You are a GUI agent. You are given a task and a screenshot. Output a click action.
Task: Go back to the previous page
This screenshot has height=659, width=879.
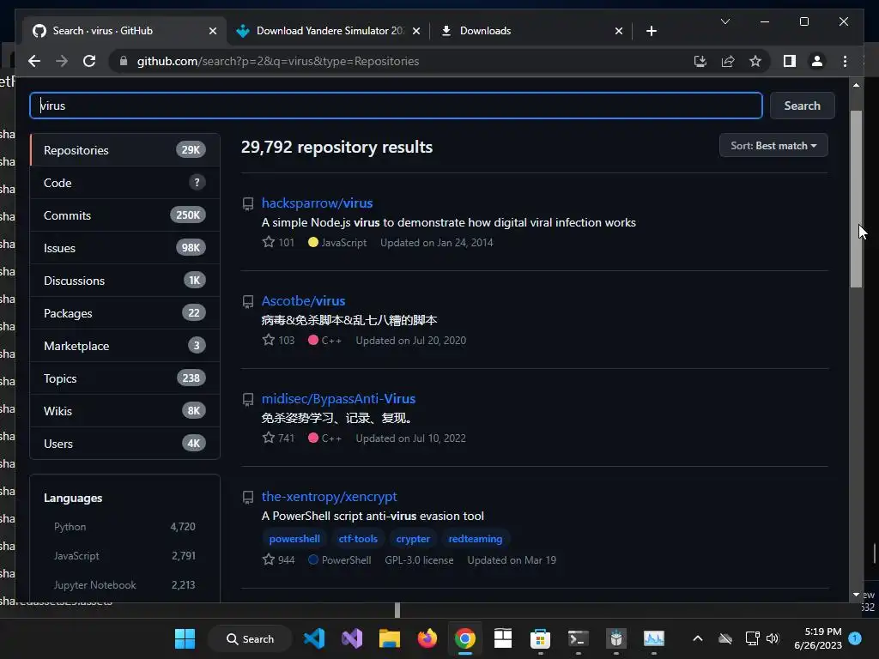click(34, 61)
